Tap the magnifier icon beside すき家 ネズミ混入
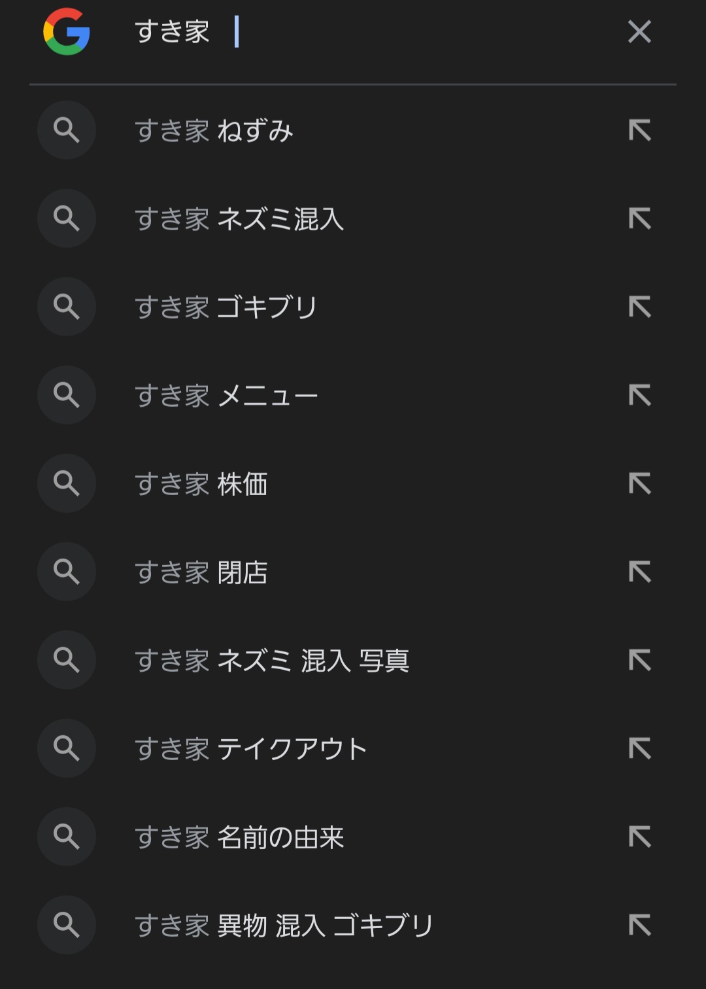The width and height of the screenshot is (706, 989). pyautogui.click(x=67, y=218)
